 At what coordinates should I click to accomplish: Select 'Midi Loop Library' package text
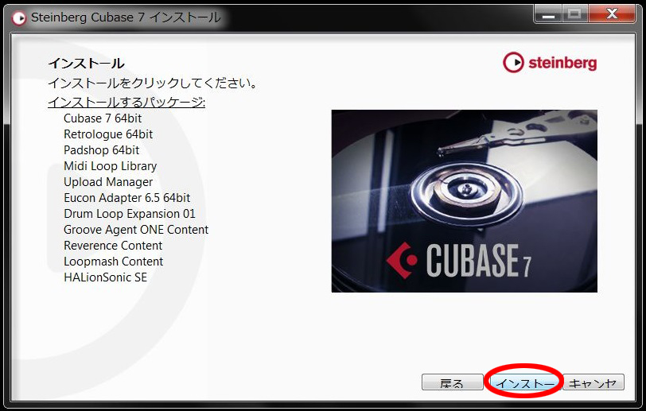(111, 166)
